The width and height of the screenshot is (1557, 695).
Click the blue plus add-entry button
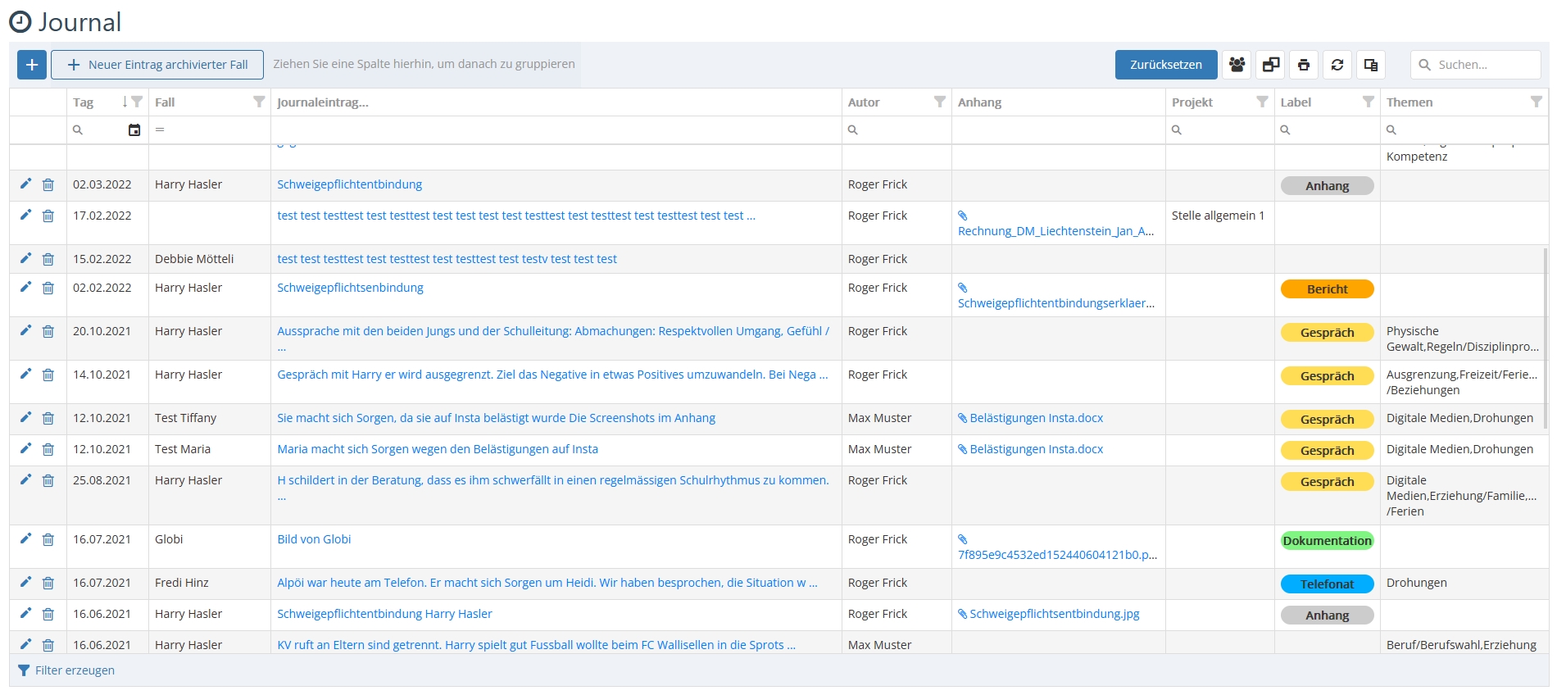pos(32,65)
